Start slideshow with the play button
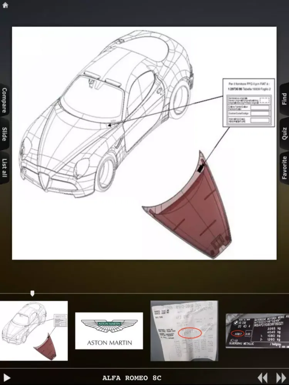Screen dimensions: 289x385 7,378
